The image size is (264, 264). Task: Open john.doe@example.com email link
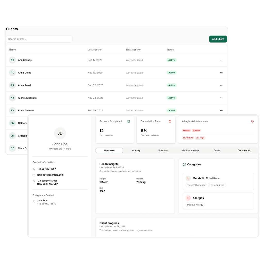point(51,175)
